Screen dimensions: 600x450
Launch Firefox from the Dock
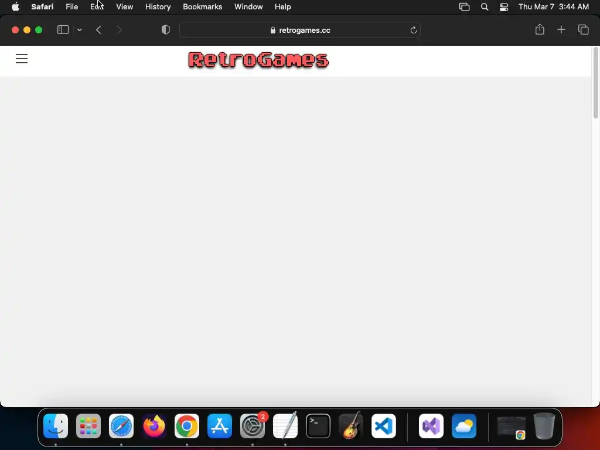tap(154, 425)
